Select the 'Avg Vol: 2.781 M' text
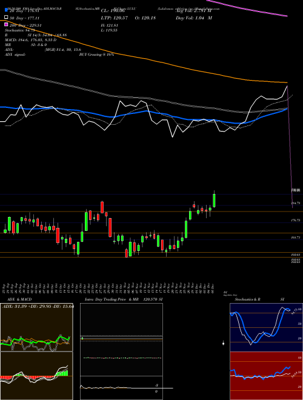The width and height of the screenshot is (303, 400). coord(193,11)
